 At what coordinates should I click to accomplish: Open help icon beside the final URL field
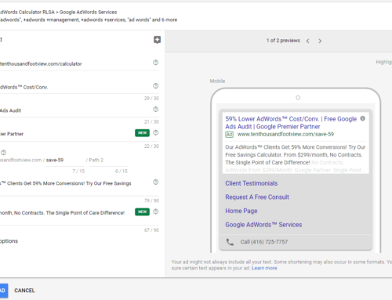click(x=156, y=63)
